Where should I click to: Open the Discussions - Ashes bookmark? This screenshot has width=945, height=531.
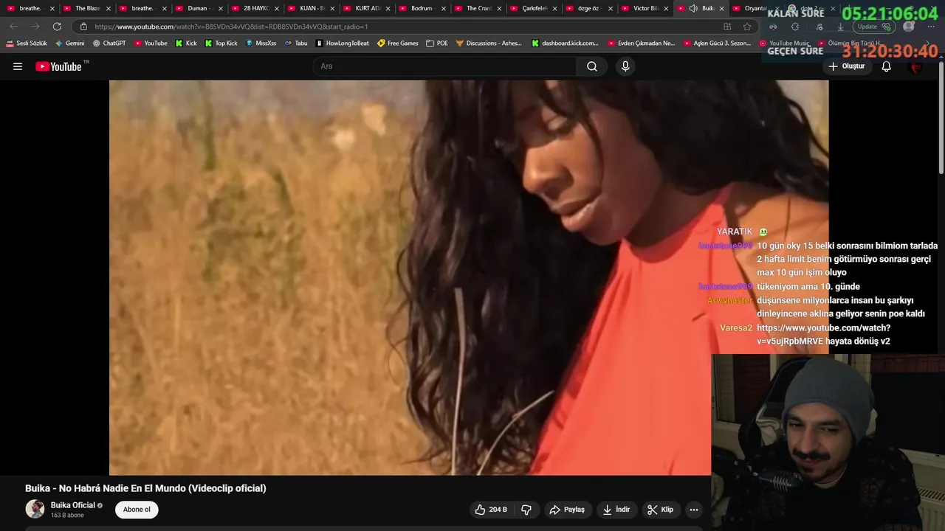489,44
